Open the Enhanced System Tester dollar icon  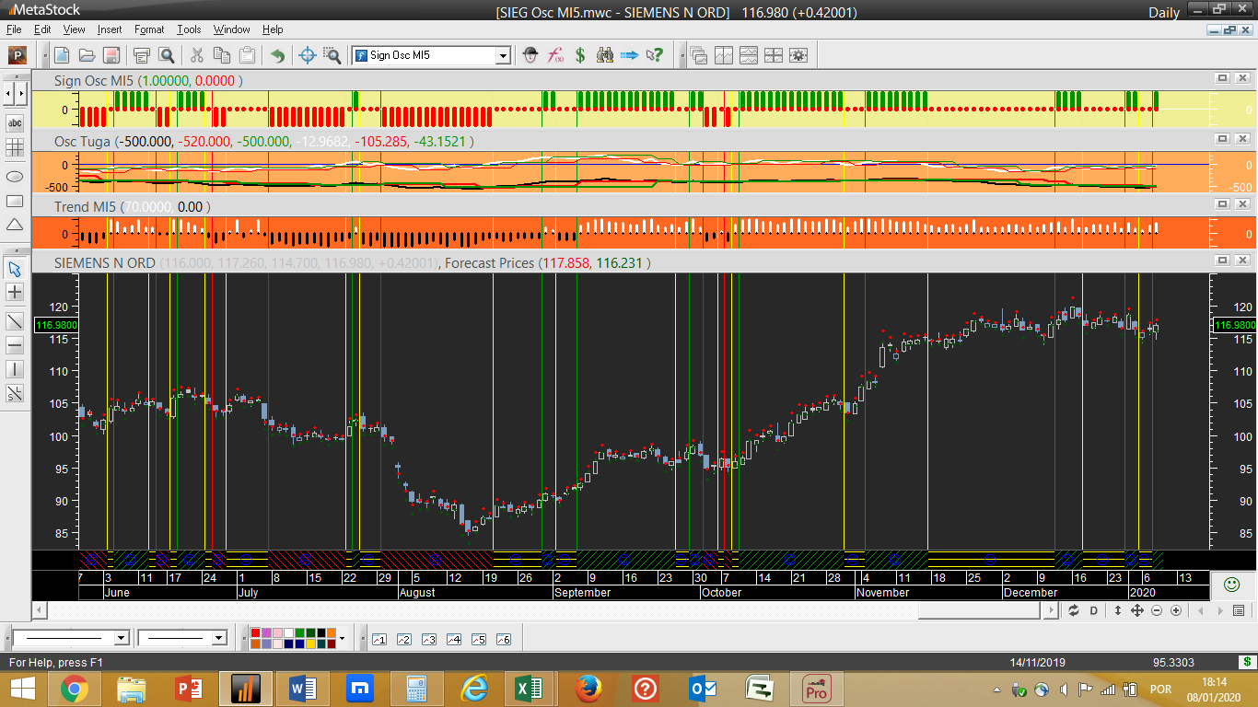580,55
